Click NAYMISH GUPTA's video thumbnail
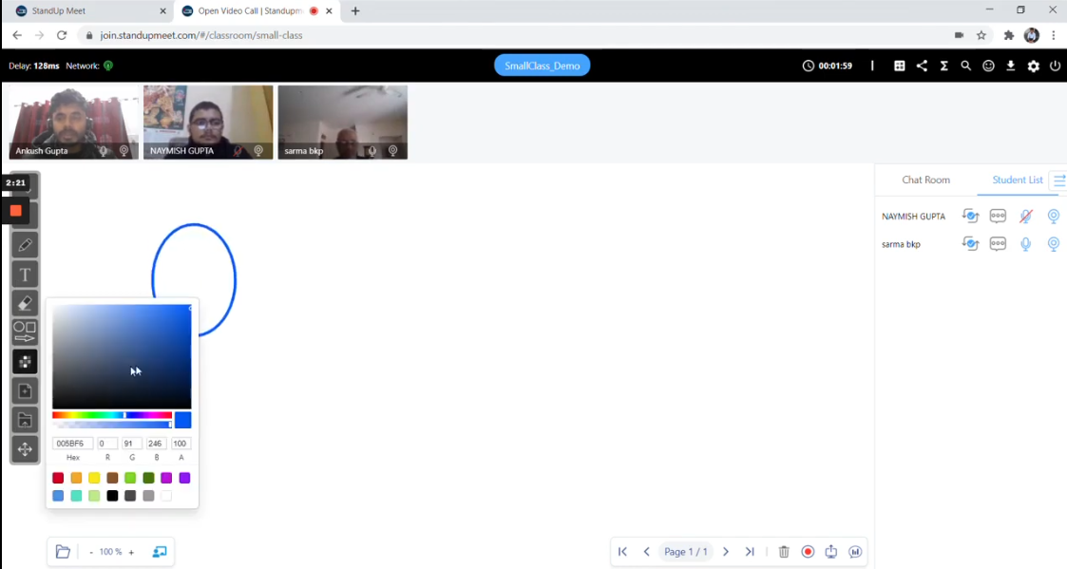Screen dimensions: 1067x569 point(208,123)
